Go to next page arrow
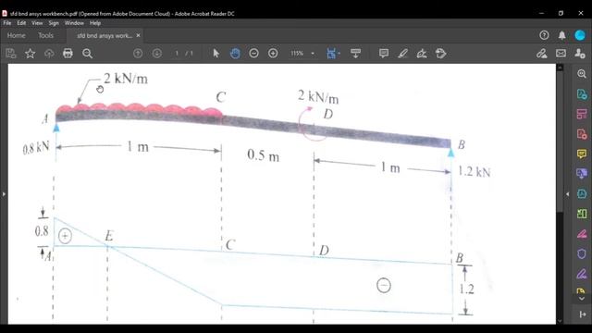Screen dimensions: 592x333 point(156,54)
